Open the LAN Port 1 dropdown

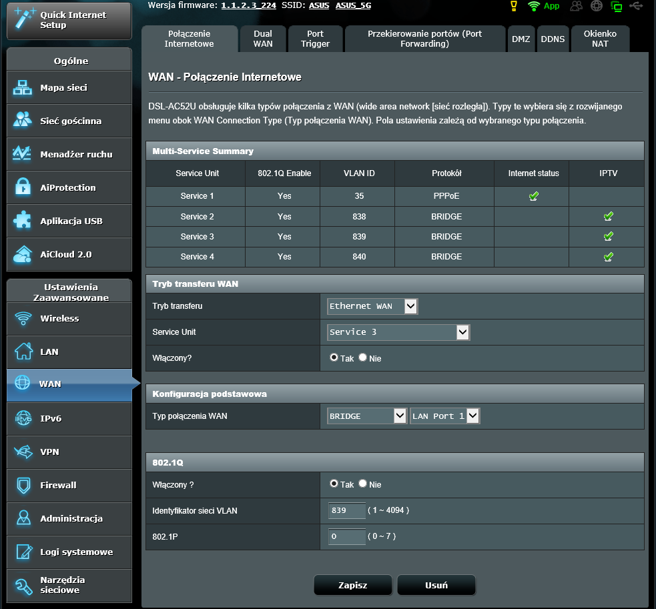(x=444, y=416)
